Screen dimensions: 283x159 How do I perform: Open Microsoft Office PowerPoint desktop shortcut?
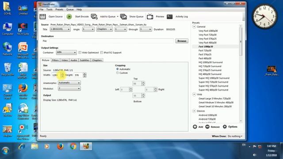coord(23,50)
